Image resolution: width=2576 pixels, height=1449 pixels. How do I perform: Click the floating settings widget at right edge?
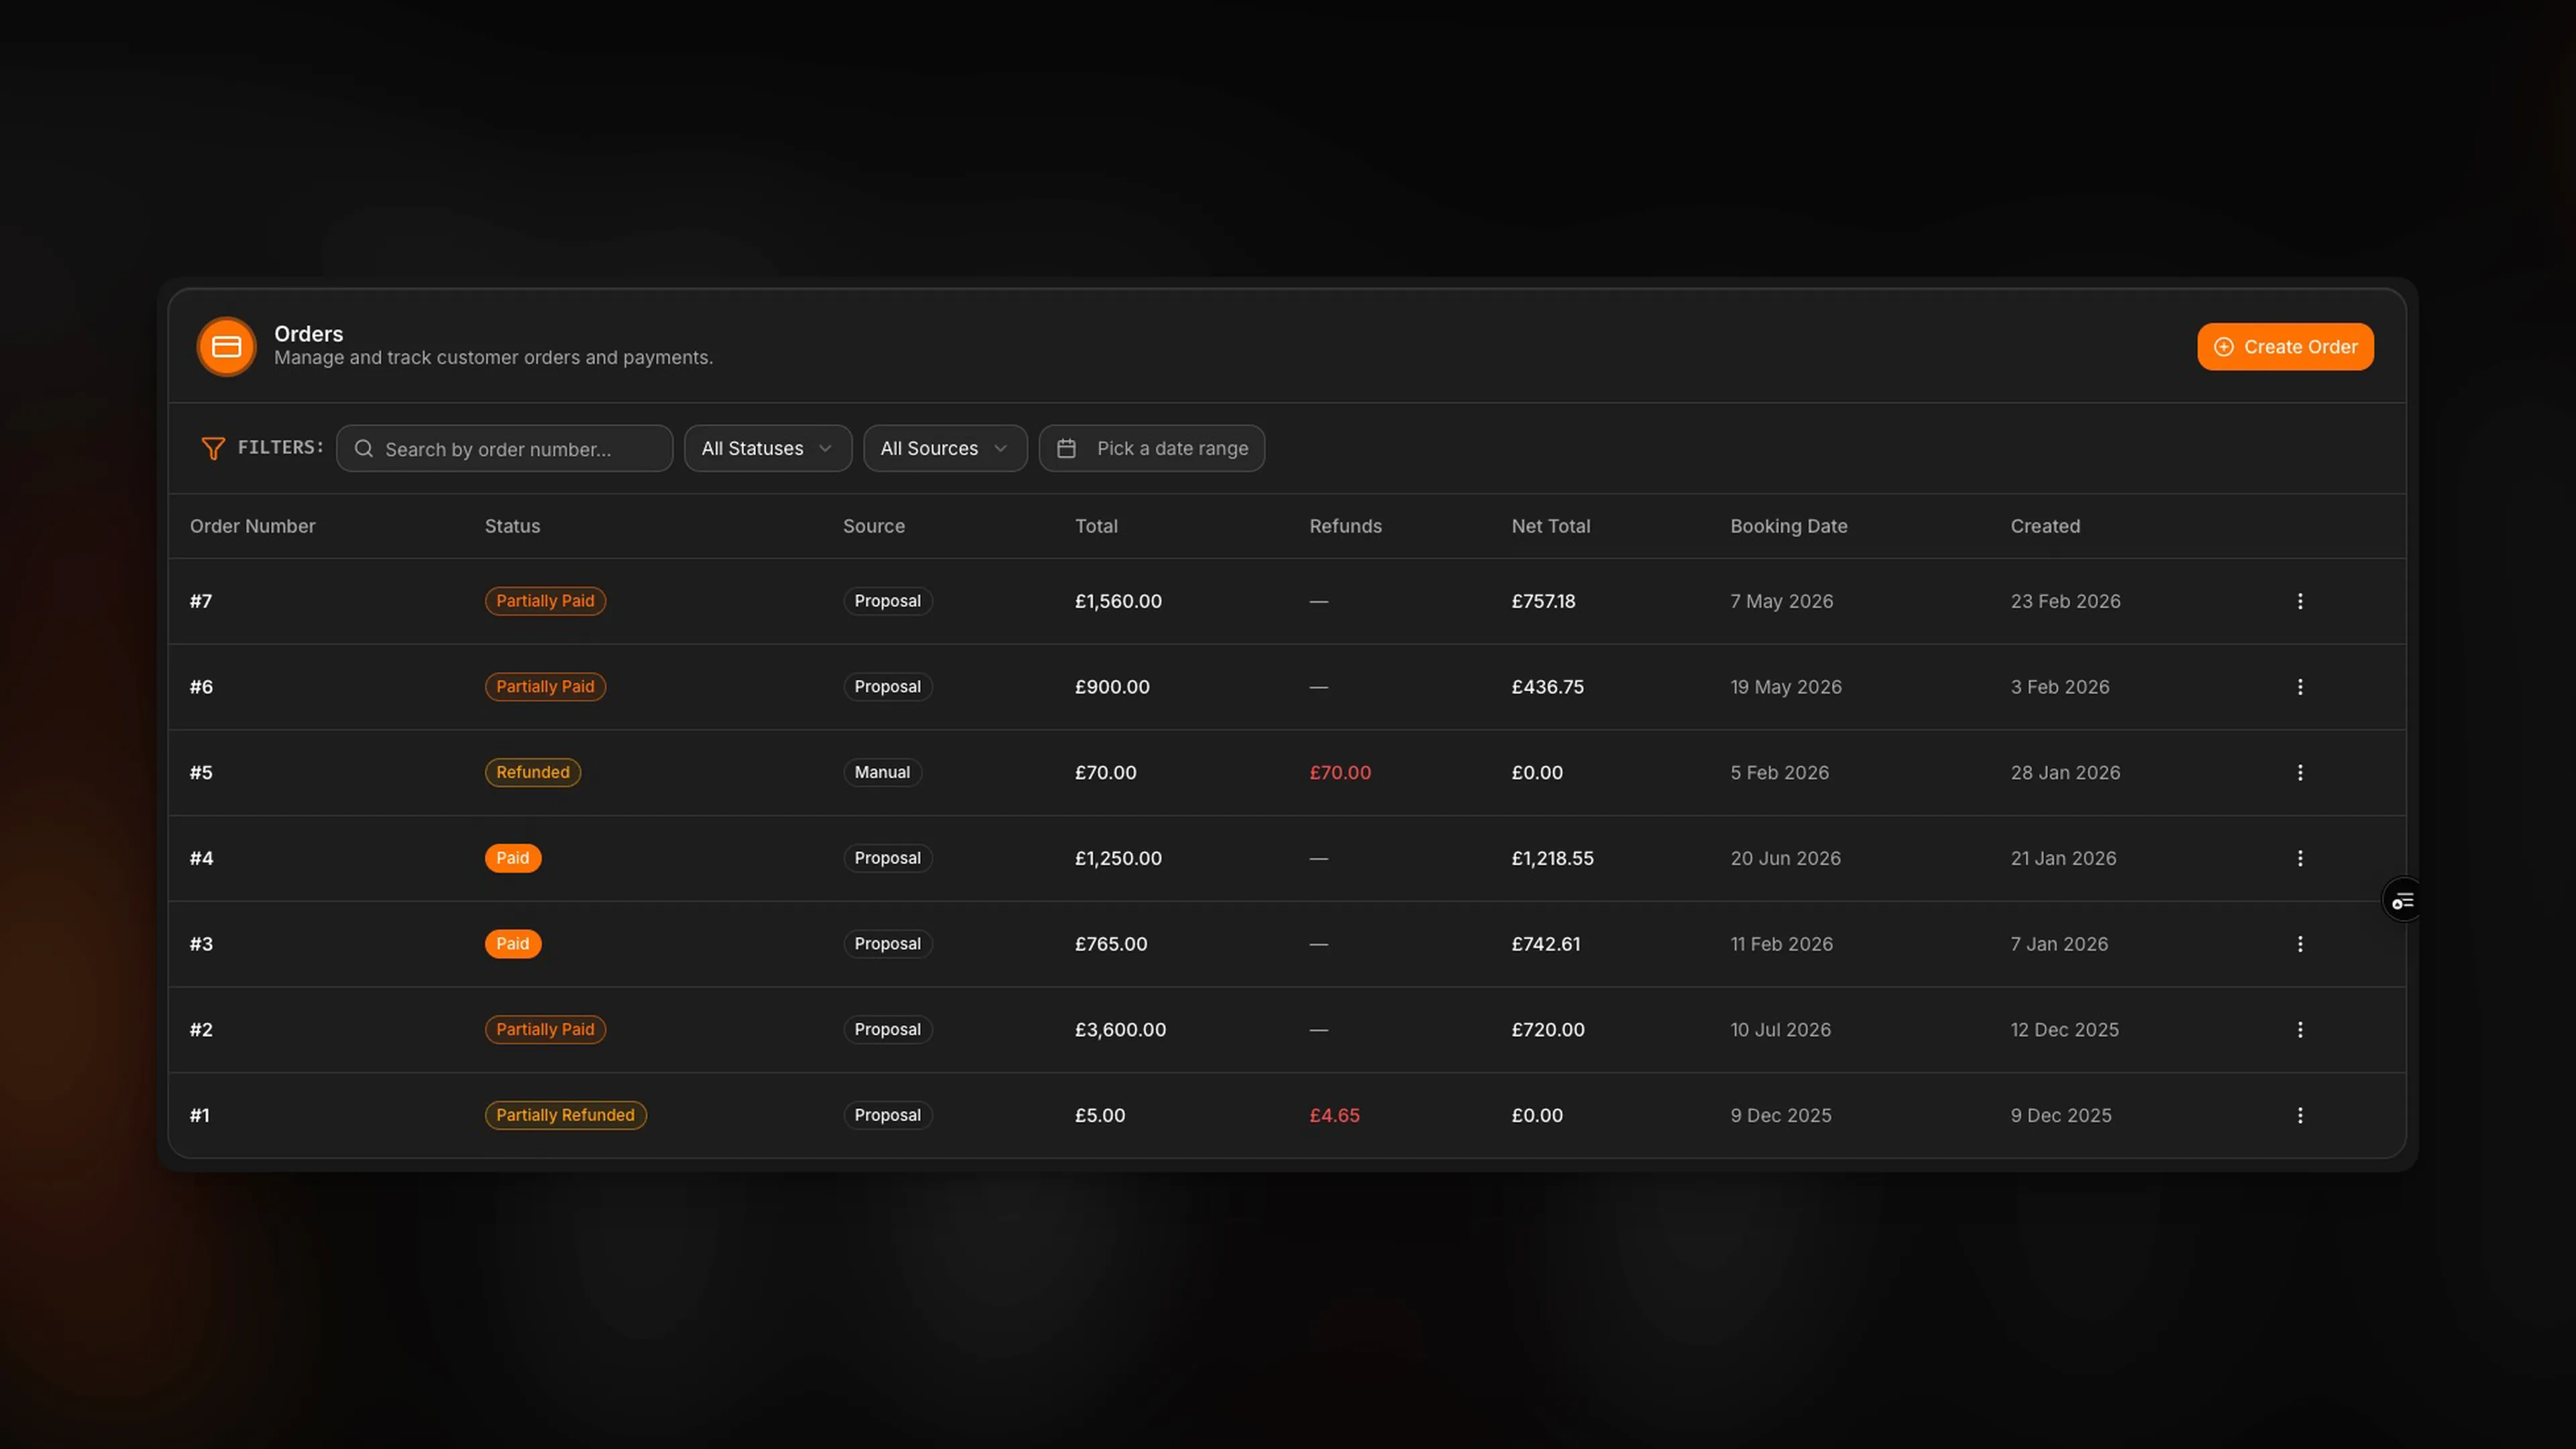click(2402, 901)
